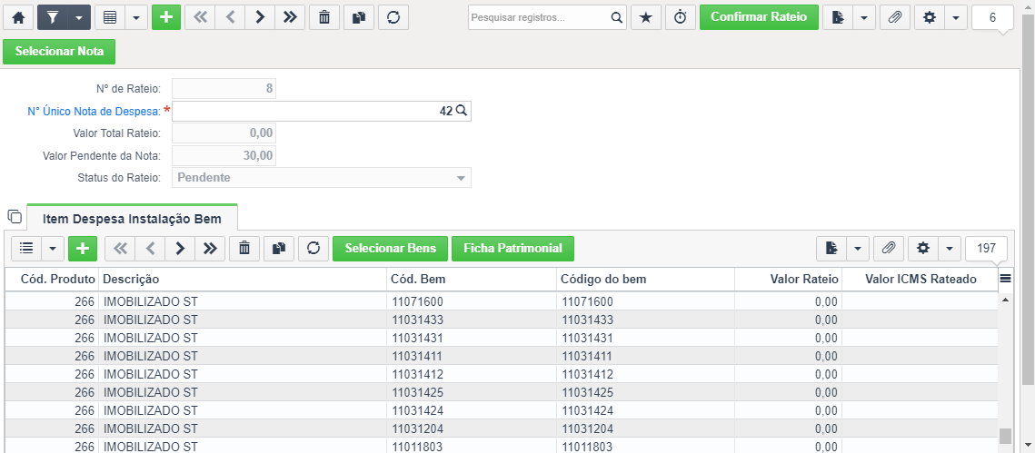
Task: Open the filter funnel in top toolbar
Action: 53,17
